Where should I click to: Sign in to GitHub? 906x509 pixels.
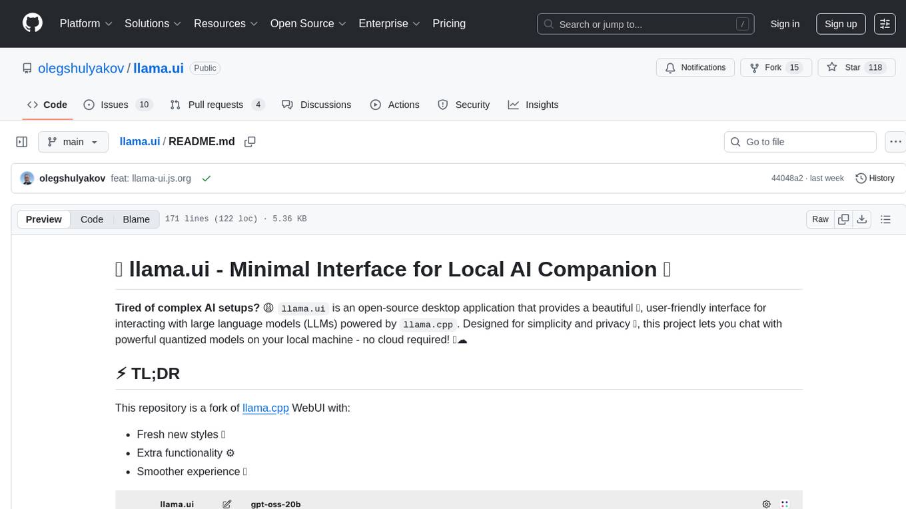785,24
